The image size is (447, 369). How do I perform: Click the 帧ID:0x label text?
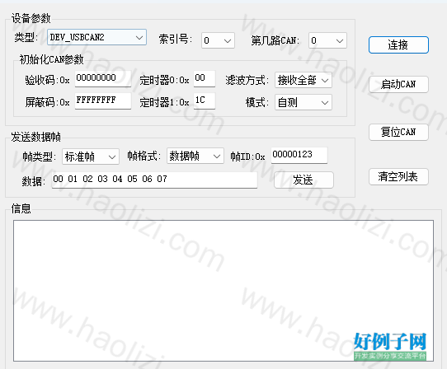(x=247, y=156)
